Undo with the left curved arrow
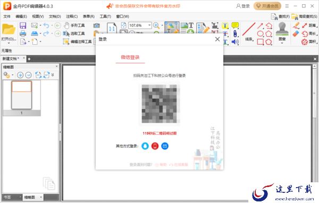 click(46, 26)
